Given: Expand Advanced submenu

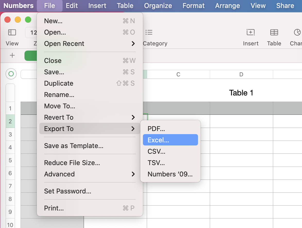Looking at the screenshot, I should 90,174.
